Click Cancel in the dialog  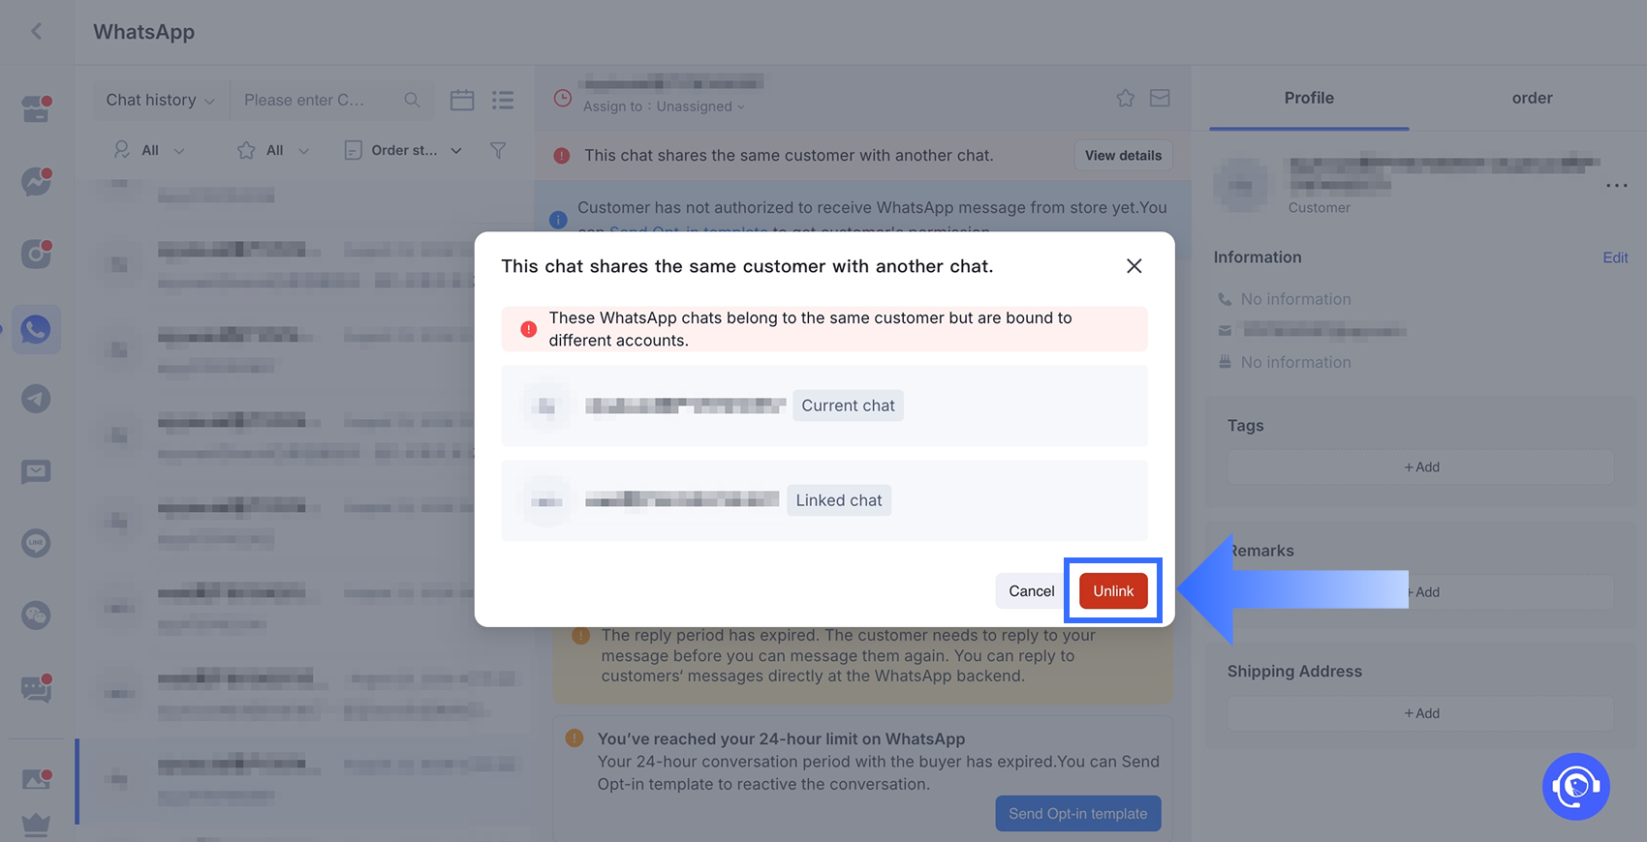[x=1031, y=590]
